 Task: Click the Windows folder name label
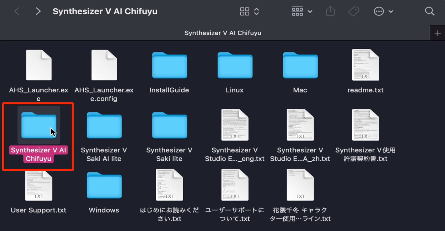point(104,210)
